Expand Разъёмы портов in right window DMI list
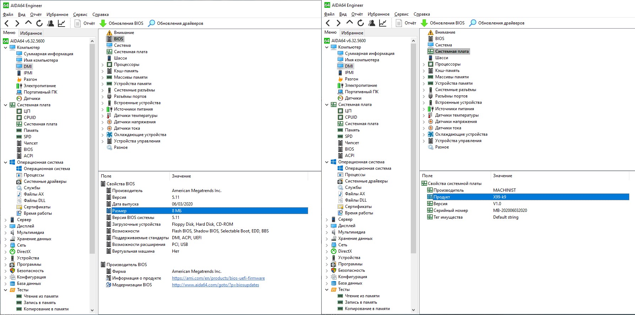 pyautogui.click(x=424, y=96)
